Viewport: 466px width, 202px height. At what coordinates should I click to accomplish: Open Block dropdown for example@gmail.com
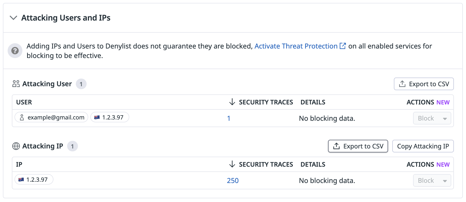coord(432,118)
